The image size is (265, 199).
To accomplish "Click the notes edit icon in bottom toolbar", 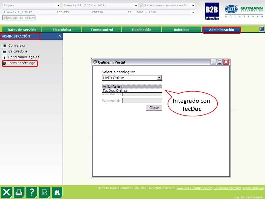I will [44, 192].
